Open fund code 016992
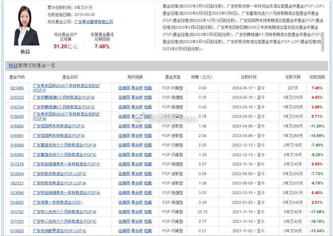Screen dimensions: 333x236 click(17, 126)
